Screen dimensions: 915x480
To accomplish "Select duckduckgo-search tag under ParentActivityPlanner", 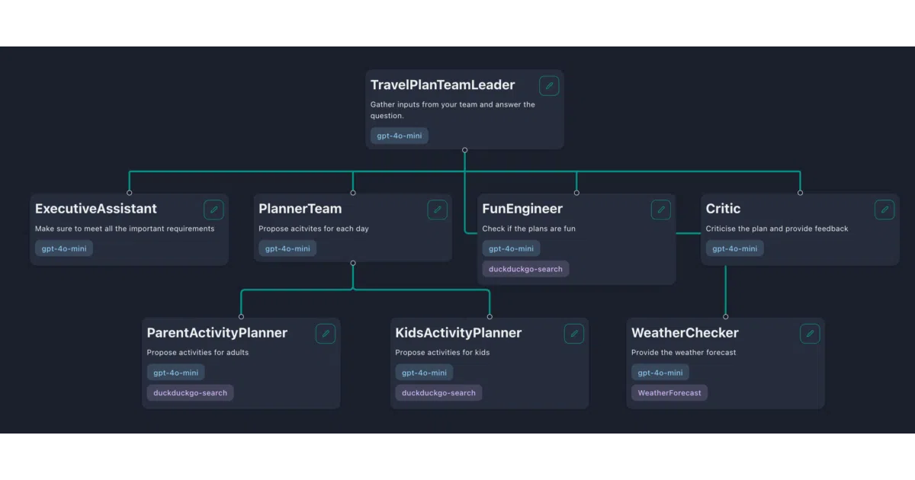I will [190, 393].
